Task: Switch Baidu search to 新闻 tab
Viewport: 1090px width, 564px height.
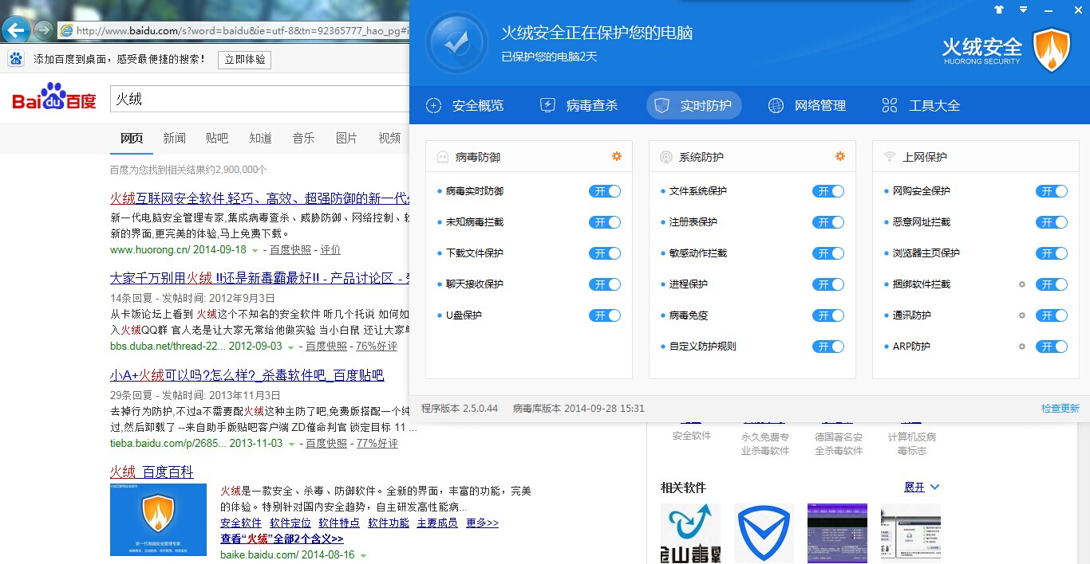Action: tap(175, 139)
